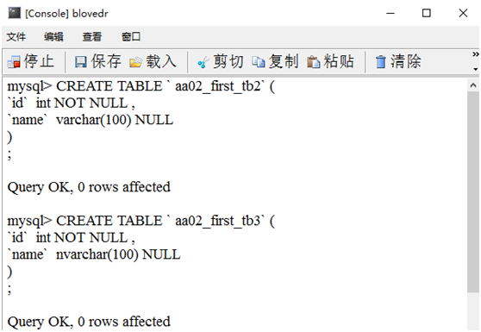Click the 停止 (Stop) toolbar button
The height and width of the screenshot is (332, 481).
point(31,61)
